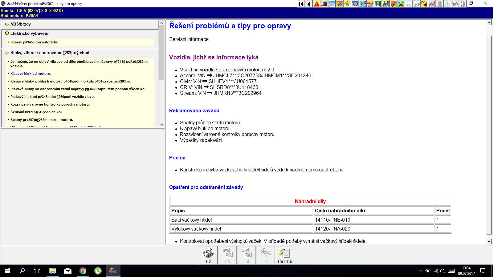Open the car question mark fault icon
493x277 pixels.
pyautogui.click(x=424, y=4)
